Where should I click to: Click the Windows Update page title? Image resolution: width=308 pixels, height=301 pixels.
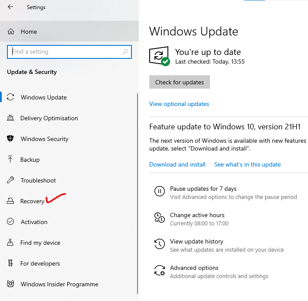pyautogui.click(x=193, y=31)
